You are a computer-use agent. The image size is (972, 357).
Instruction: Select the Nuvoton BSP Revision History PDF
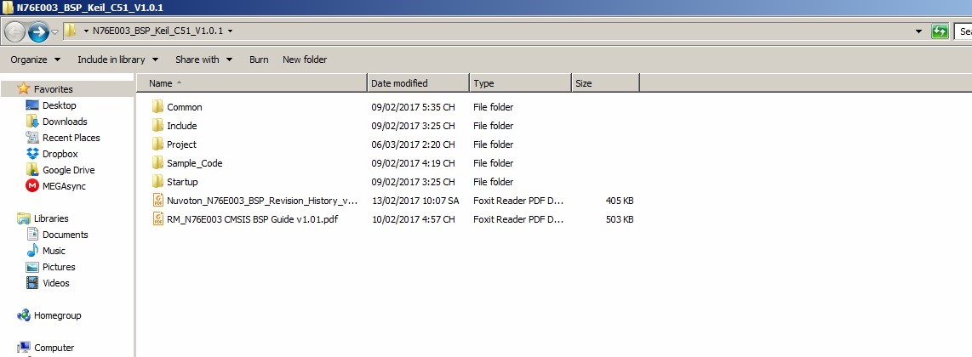(x=261, y=201)
